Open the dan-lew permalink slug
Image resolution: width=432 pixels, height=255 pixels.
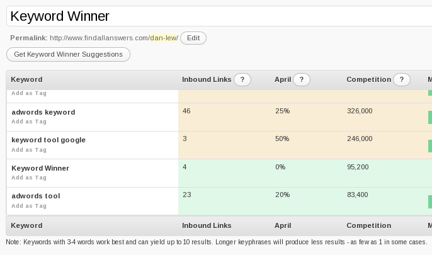(163, 38)
